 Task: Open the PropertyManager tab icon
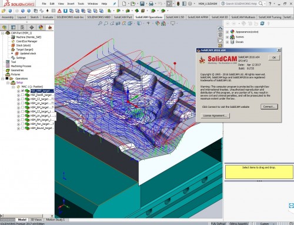coord(14,27)
